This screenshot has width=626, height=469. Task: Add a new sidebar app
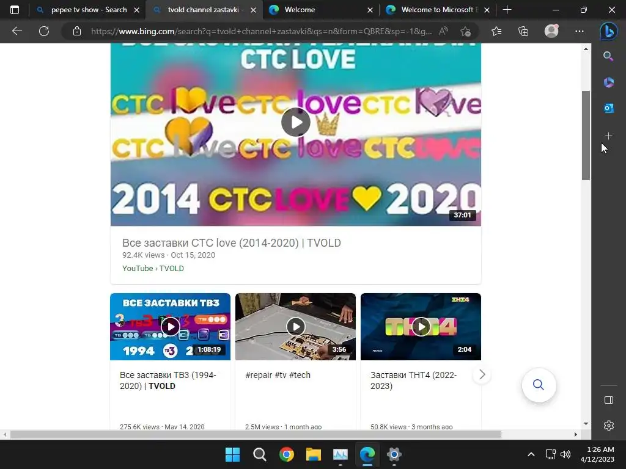tap(608, 136)
